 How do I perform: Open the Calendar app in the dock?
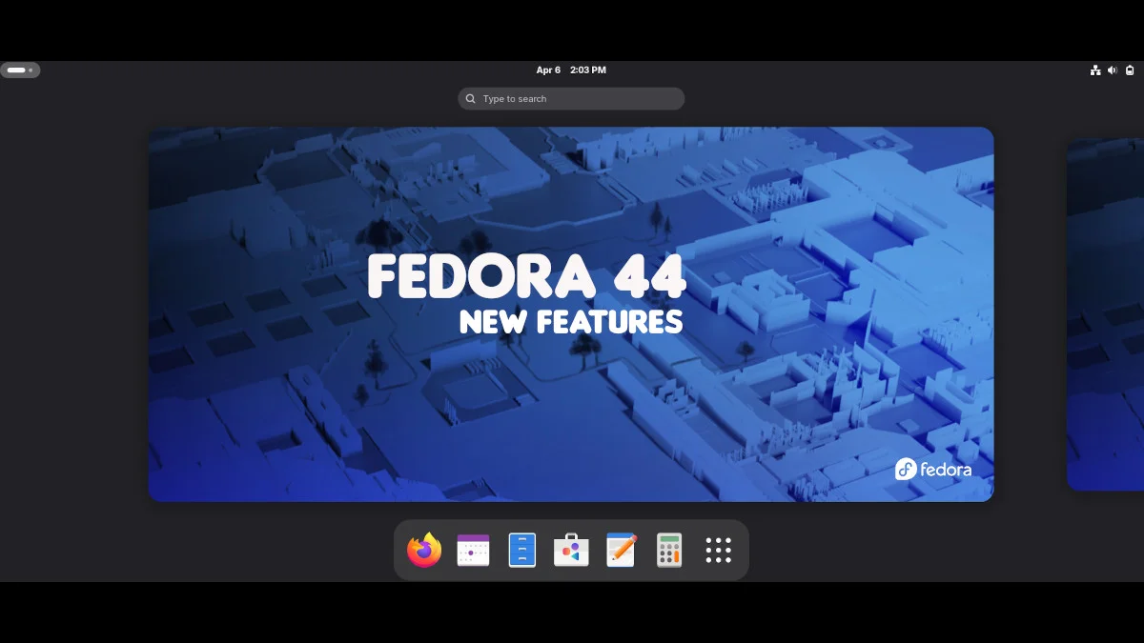[x=473, y=551]
